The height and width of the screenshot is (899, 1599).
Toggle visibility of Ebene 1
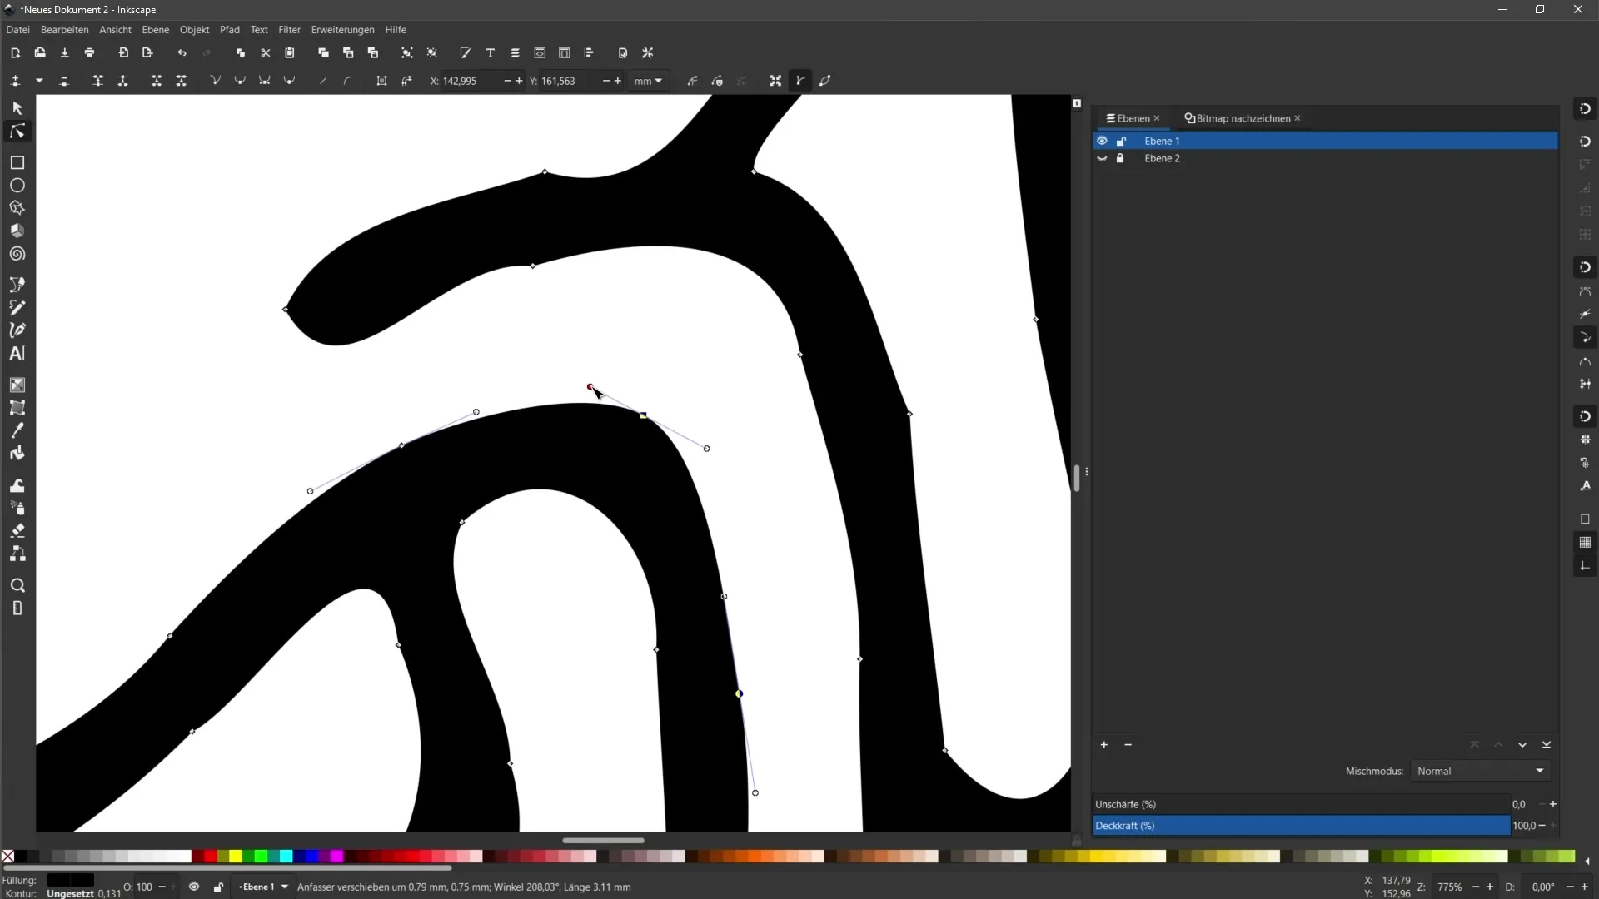click(x=1102, y=141)
